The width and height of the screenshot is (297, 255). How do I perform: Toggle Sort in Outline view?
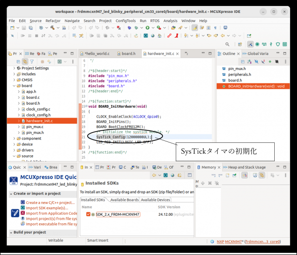(x=249, y=62)
